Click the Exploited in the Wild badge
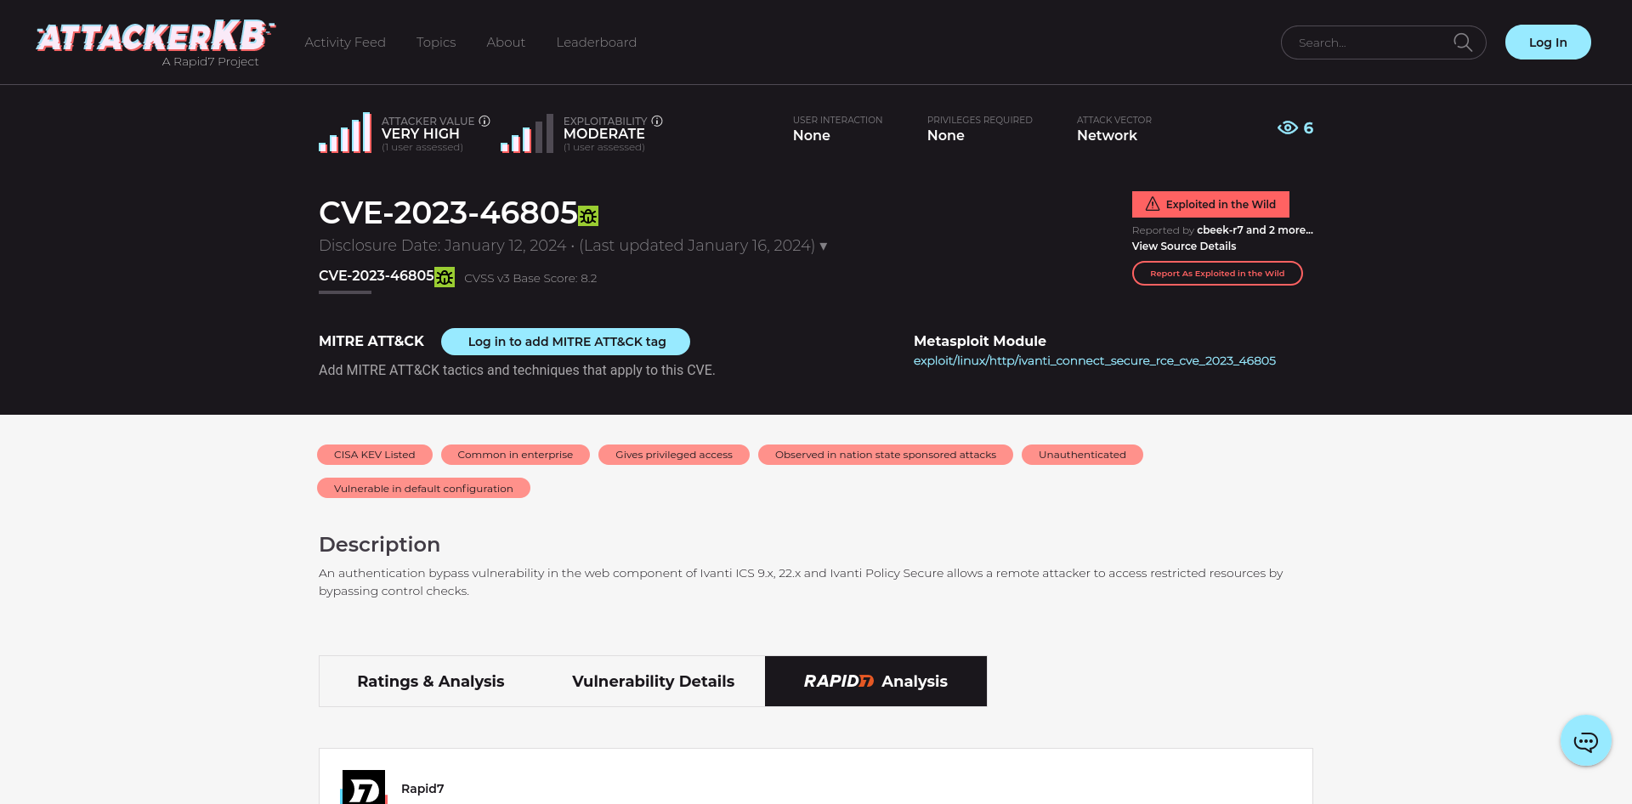The width and height of the screenshot is (1632, 804). point(1210,204)
